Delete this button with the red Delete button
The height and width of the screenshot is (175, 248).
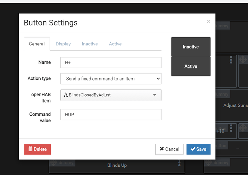(37, 149)
